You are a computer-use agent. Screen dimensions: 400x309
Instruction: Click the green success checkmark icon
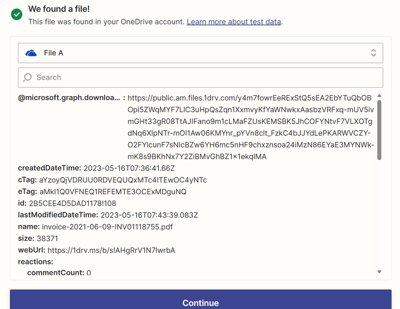16,14
